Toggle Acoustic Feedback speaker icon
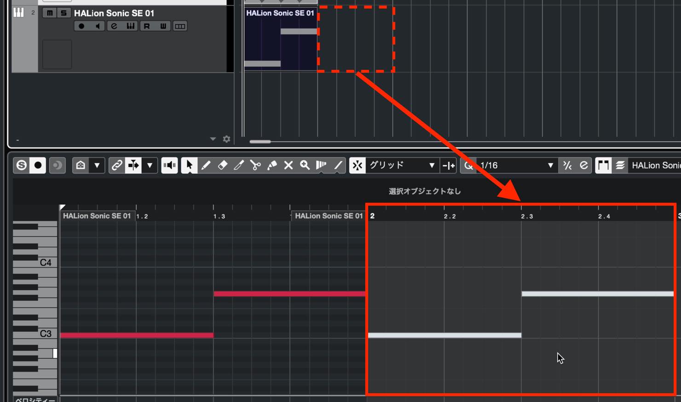This screenshot has width=681, height=402. tap(169, 165)
